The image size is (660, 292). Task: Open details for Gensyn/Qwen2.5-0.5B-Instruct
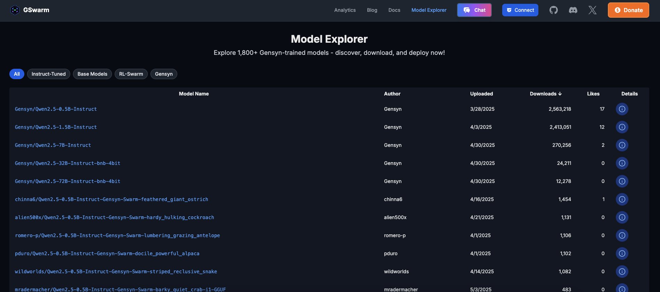(x=622, y=109)
